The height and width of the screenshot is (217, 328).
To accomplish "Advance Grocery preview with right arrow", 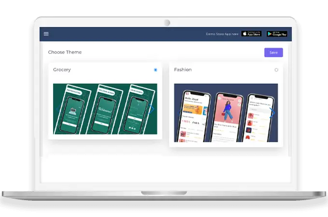I will click(x=151, y=109).
